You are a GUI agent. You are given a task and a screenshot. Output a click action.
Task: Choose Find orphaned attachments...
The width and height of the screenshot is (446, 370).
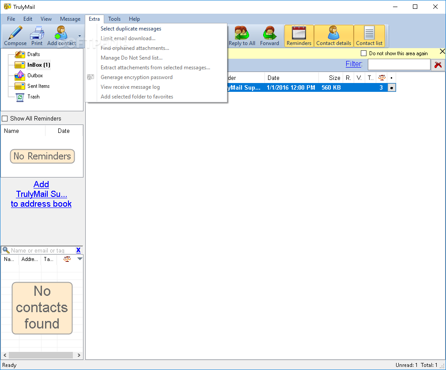click(x=156, y=48)
